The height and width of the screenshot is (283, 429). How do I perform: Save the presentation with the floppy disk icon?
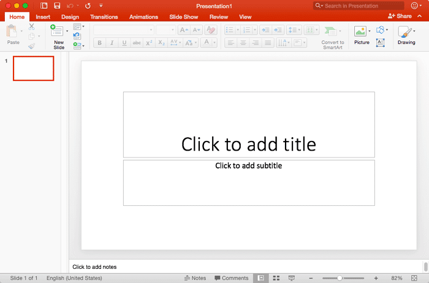tap(57, 6)
